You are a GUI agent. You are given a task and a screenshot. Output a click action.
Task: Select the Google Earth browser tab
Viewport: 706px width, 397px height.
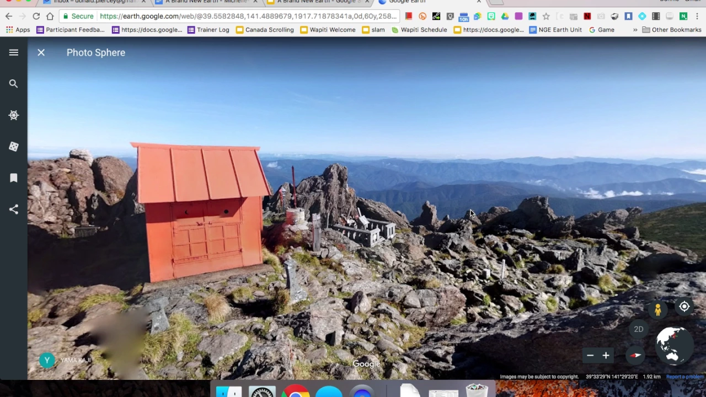pyautogui.click(x=430, y=2)
